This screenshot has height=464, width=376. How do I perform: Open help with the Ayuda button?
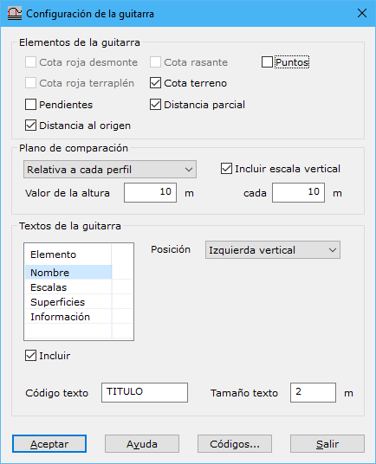point(142,443)
